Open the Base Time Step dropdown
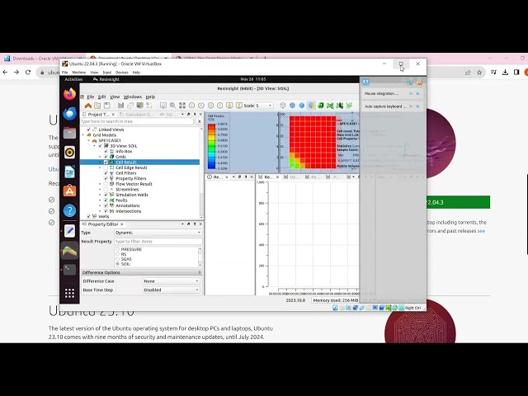 tap(171, 290)
